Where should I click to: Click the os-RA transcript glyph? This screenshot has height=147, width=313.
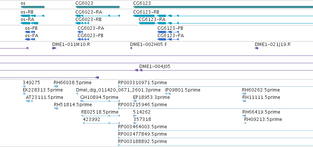point(29,23)
